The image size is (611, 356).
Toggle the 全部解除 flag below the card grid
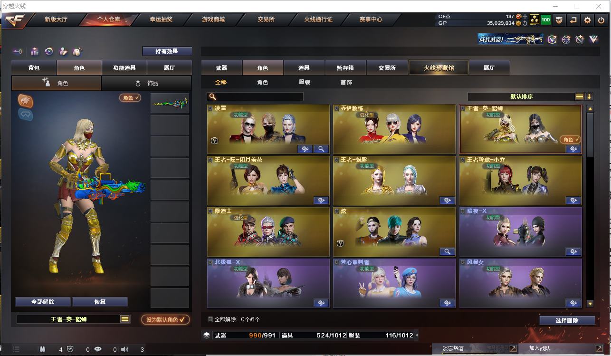click(x=210, y=319)
